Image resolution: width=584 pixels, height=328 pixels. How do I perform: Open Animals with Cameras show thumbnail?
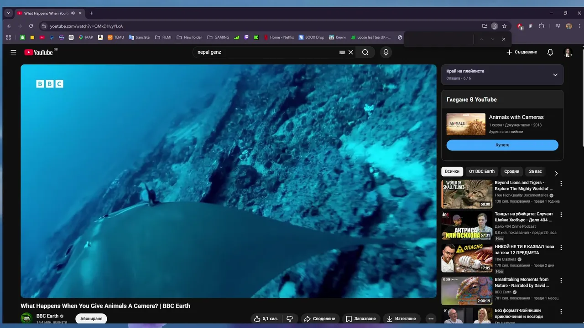pos(466,124)
